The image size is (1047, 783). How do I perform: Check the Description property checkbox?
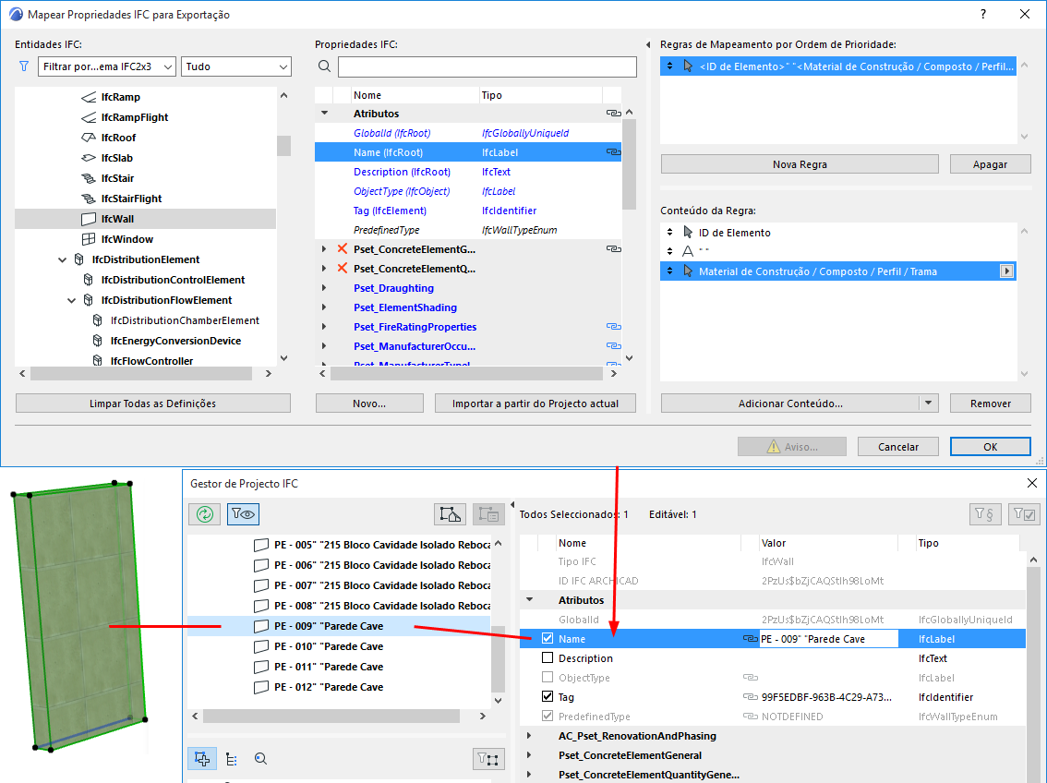(548, 657)
